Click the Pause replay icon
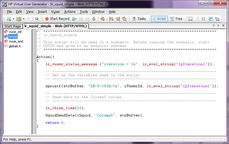This screenshot has width=229, height=144. 87,19
